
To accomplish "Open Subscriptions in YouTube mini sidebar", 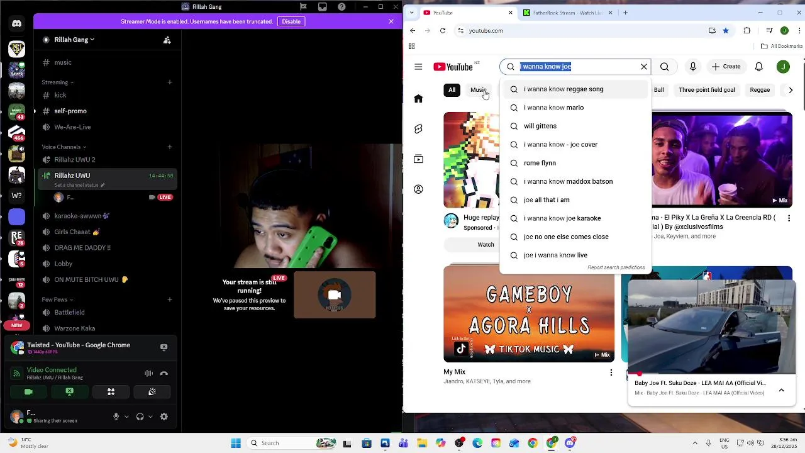I will click(x=418, y=159).
